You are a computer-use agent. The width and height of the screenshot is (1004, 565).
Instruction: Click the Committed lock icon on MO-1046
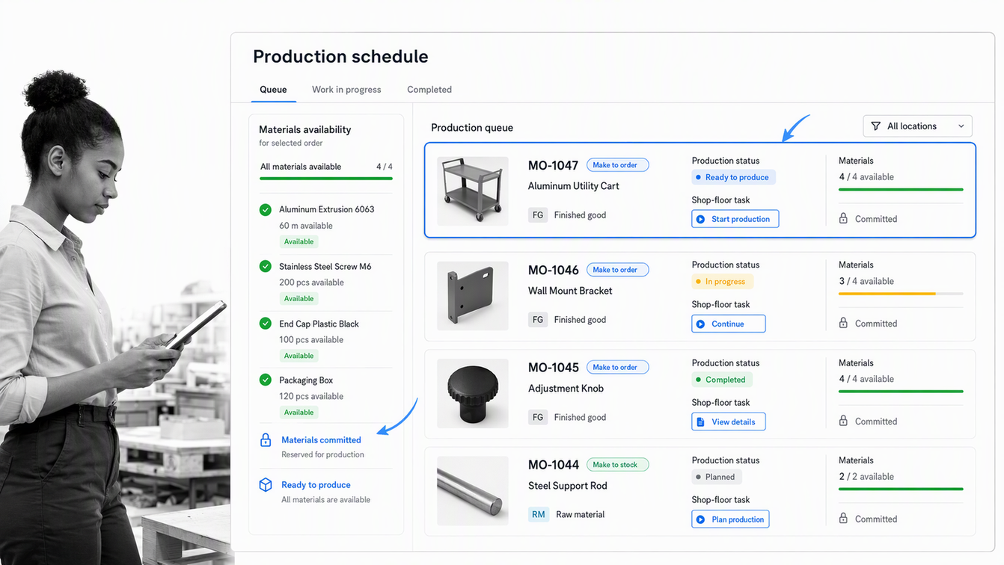[843, 324]
